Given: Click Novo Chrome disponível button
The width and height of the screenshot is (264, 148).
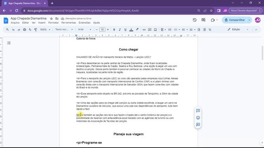Looking at the screenshot, I should coord(245,11).
